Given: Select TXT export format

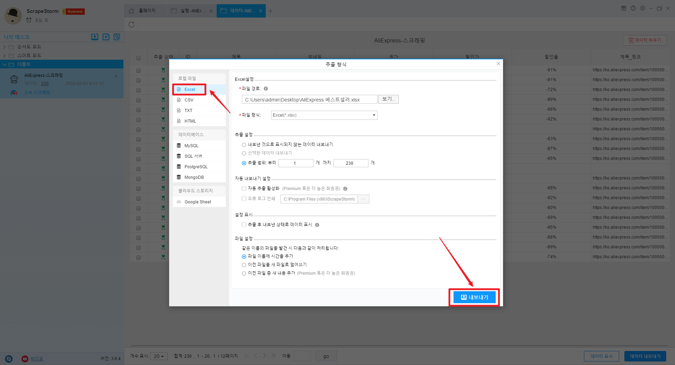Looking at the screenshot, I should pos(199,111).
